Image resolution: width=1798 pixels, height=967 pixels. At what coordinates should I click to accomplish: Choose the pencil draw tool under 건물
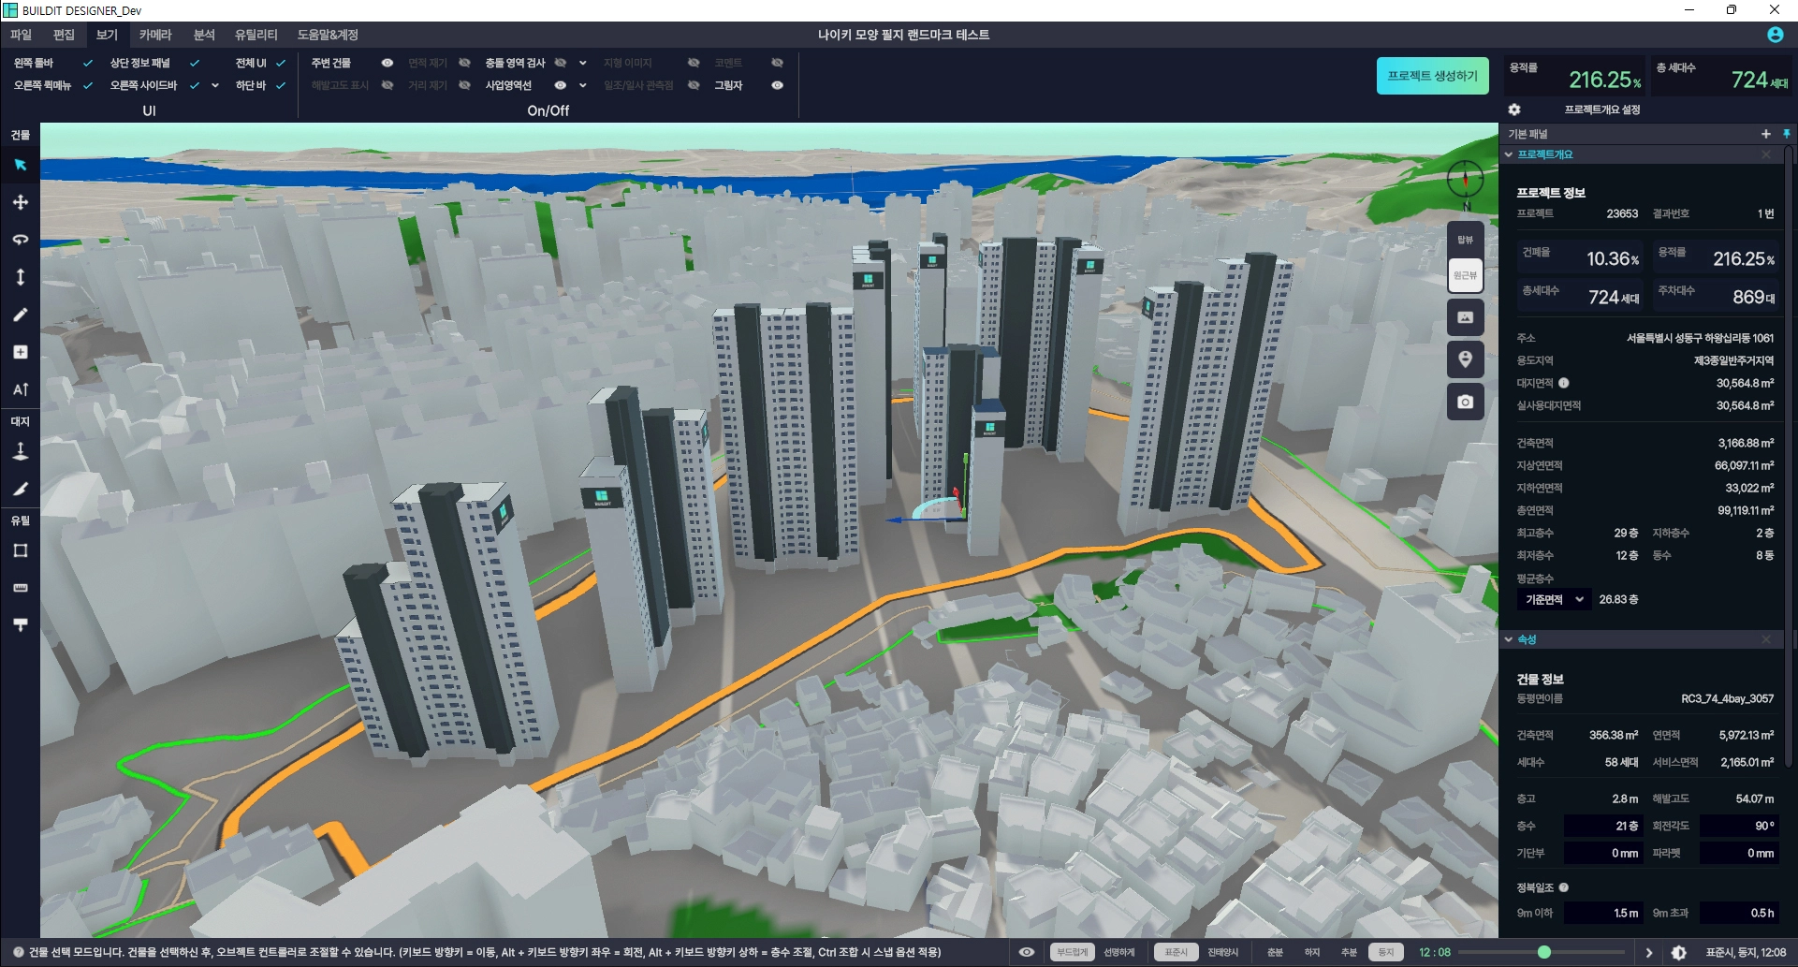tap(20, 315)
